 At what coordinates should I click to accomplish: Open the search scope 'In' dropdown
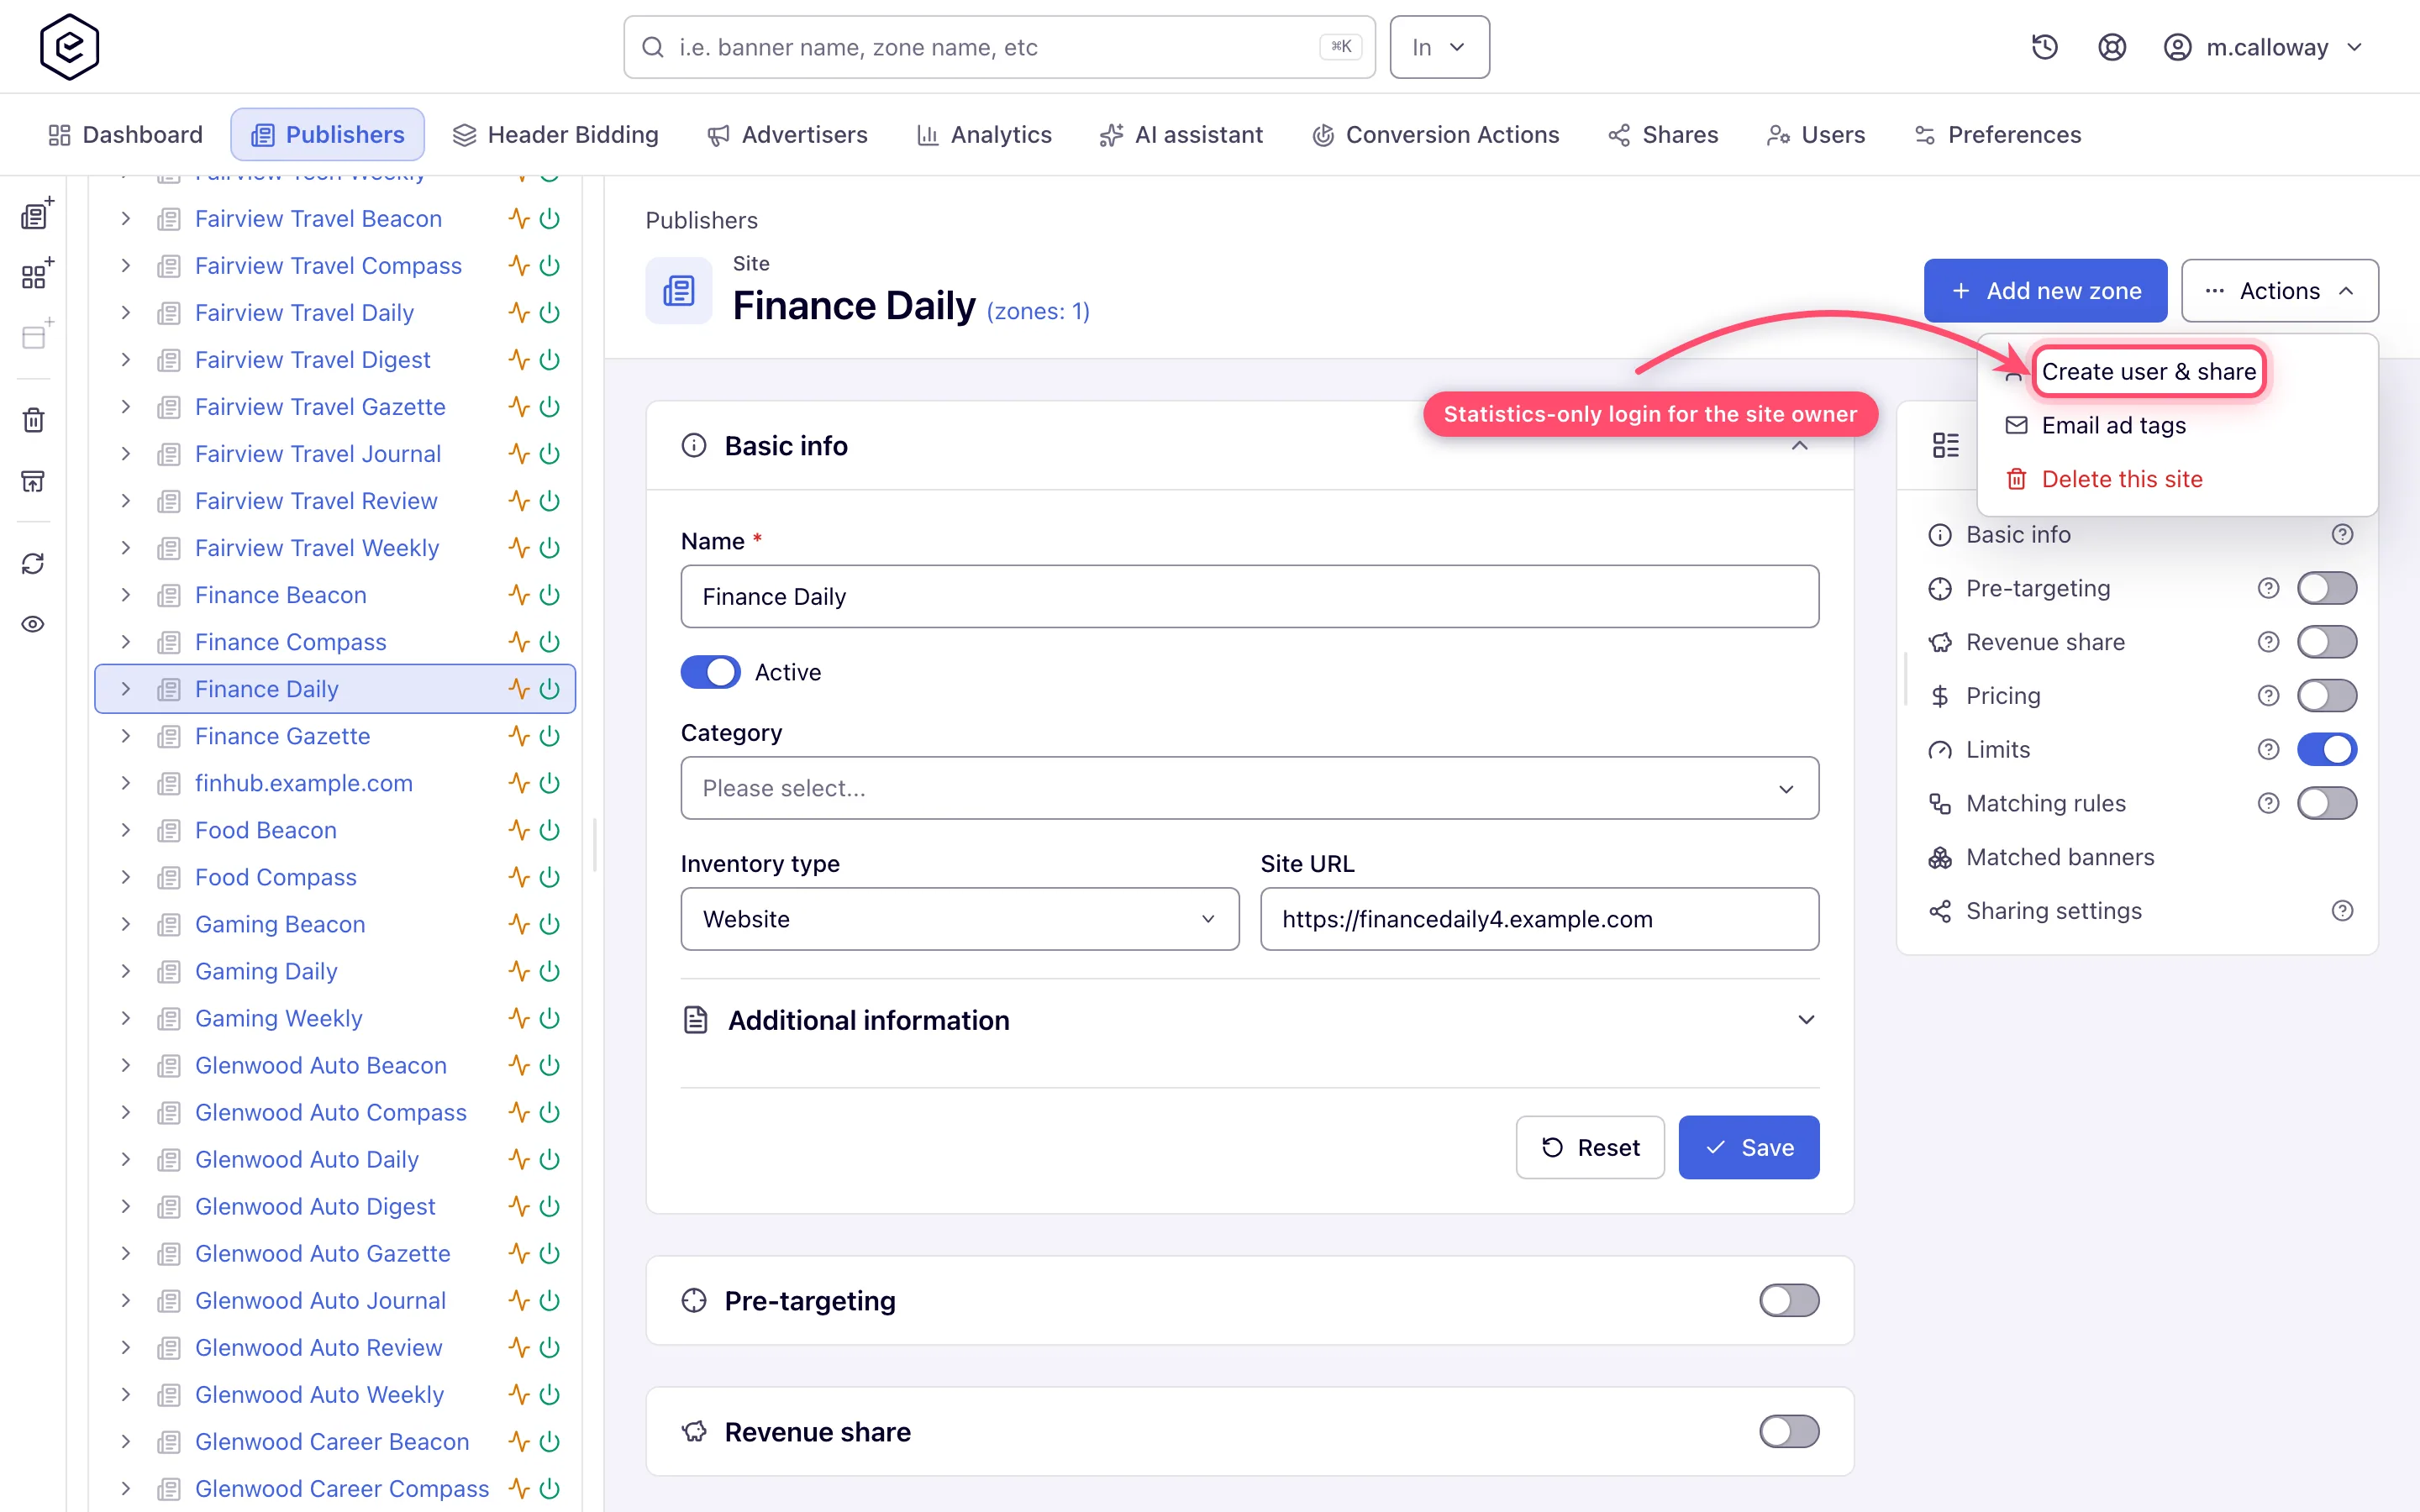point(1439,47)
